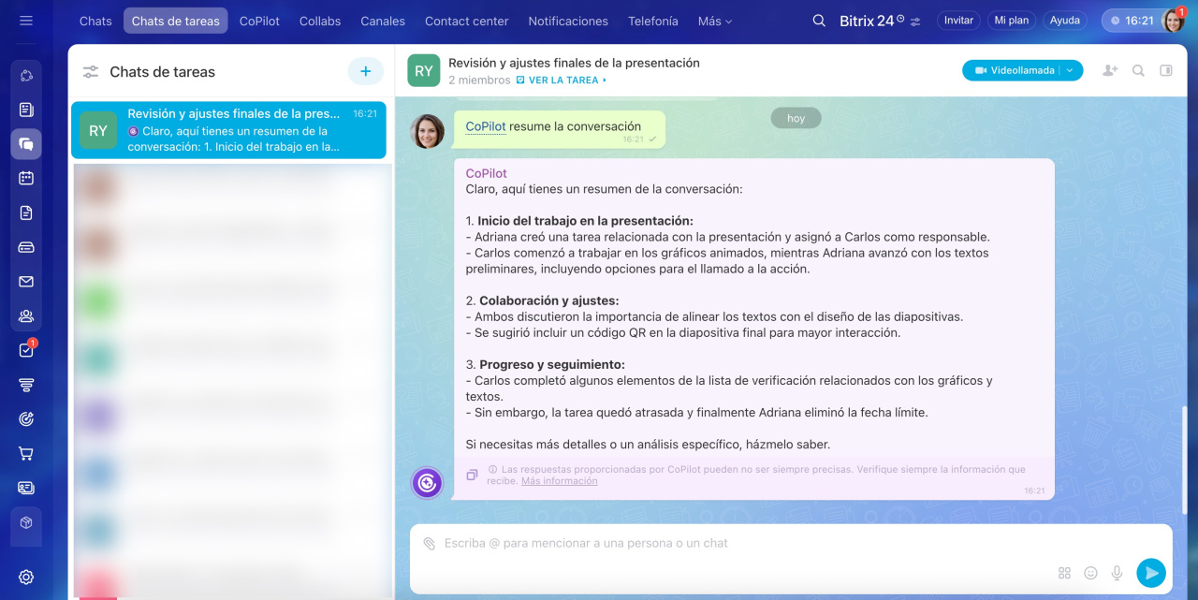This screenshot has height=600, width=1198.
Task: Click the microphone voice message icon
Action: pyautogui.click(x=1117, y=573)
